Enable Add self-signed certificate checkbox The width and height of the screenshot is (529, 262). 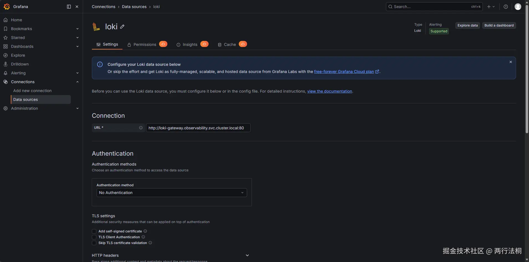[x=94, y=231]
